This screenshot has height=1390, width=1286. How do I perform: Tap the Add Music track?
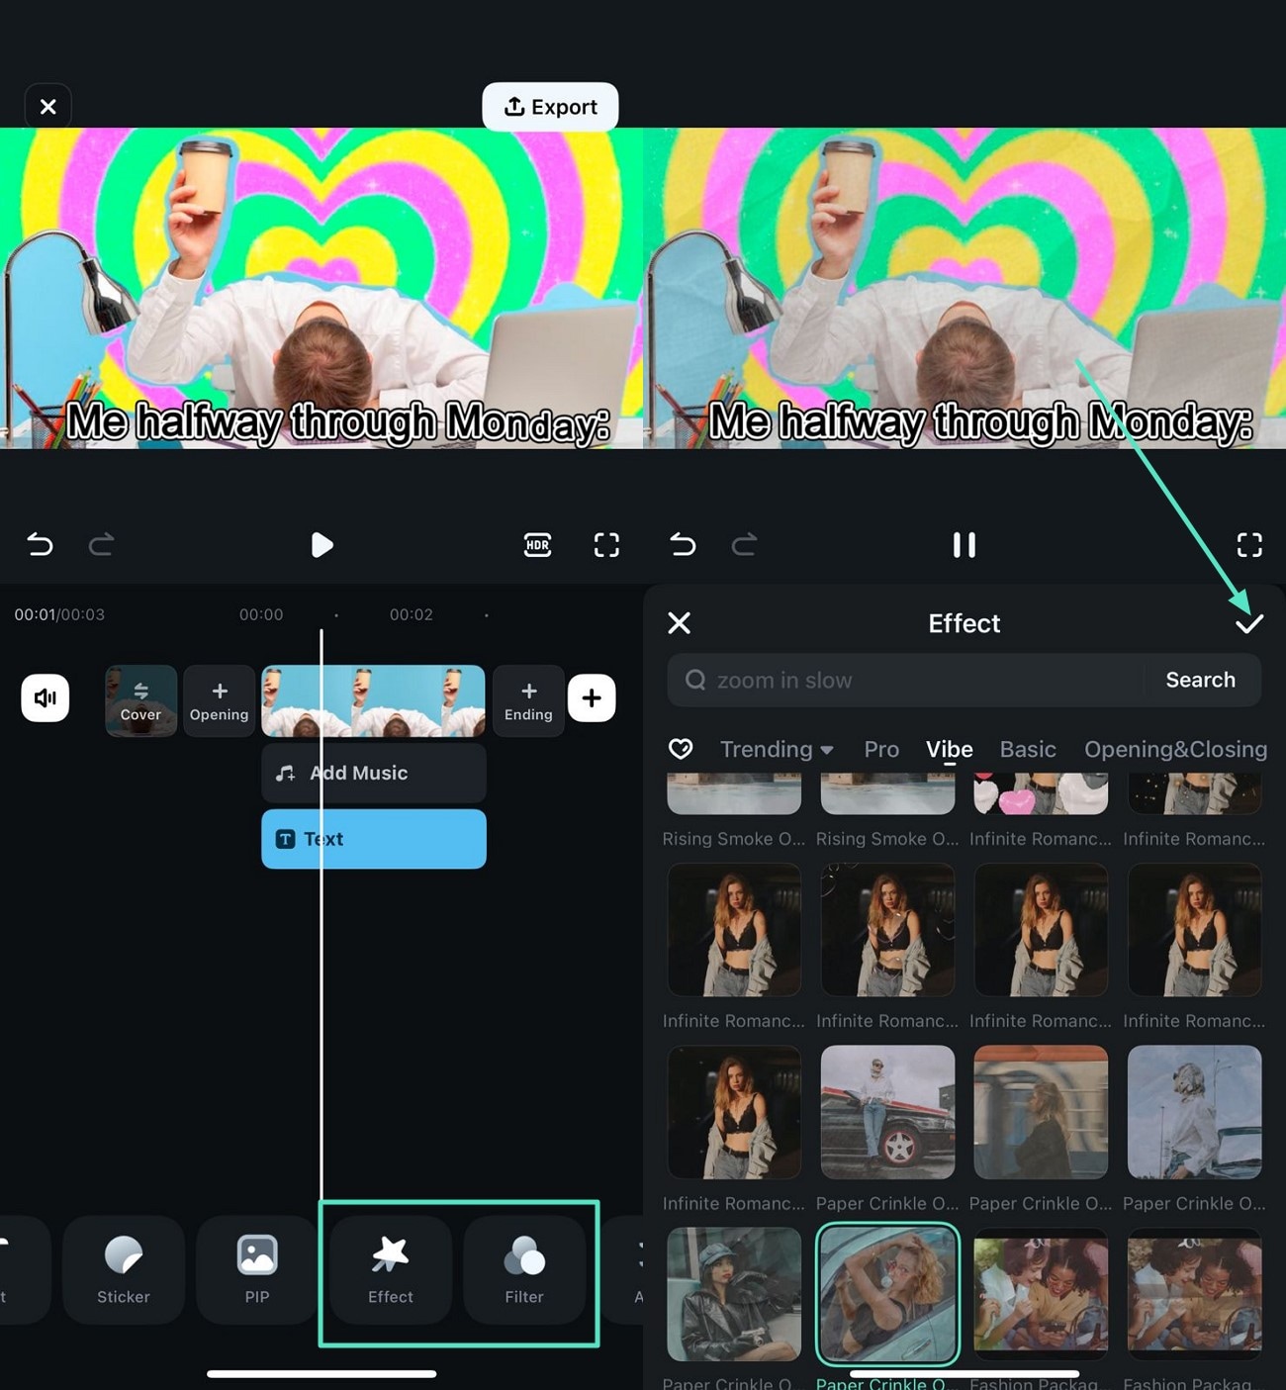click(373, 773)
